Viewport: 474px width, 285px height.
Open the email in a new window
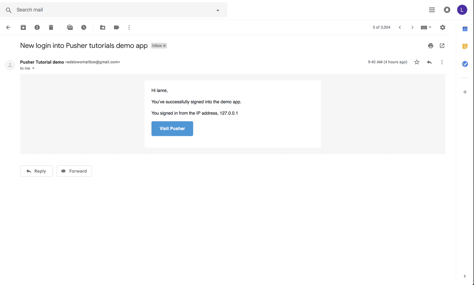click(442, 46)
